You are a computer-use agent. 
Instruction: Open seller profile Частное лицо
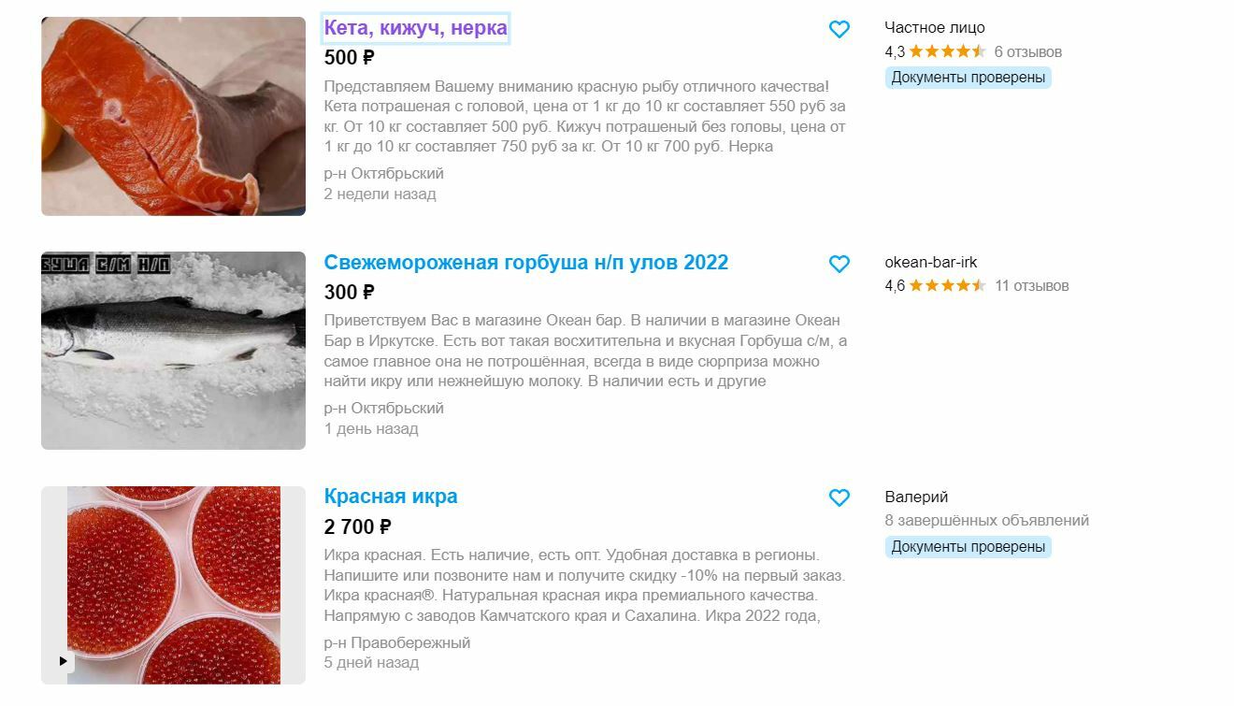tap(935, 28)
